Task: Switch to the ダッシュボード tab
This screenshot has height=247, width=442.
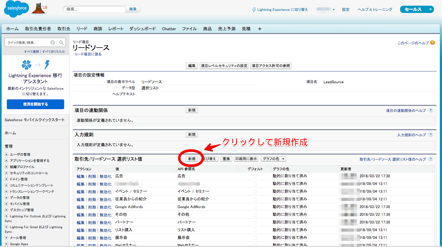Action: tap(142, 29)
